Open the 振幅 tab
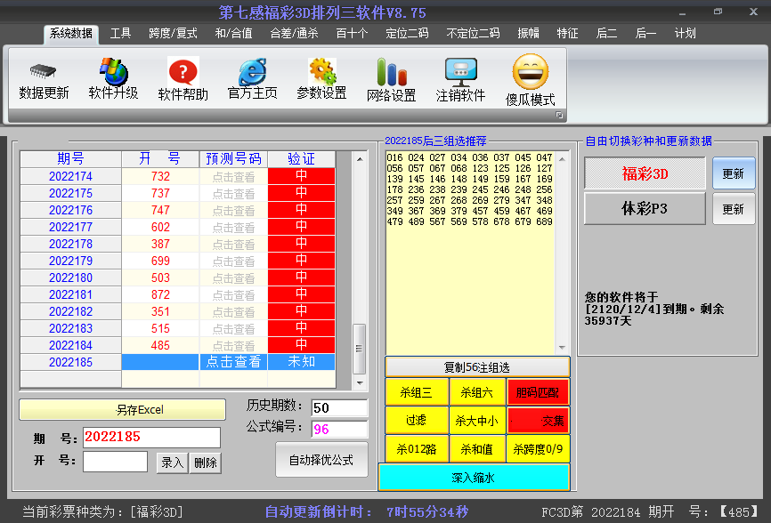 pyautogui.click(x=528, y=34)
